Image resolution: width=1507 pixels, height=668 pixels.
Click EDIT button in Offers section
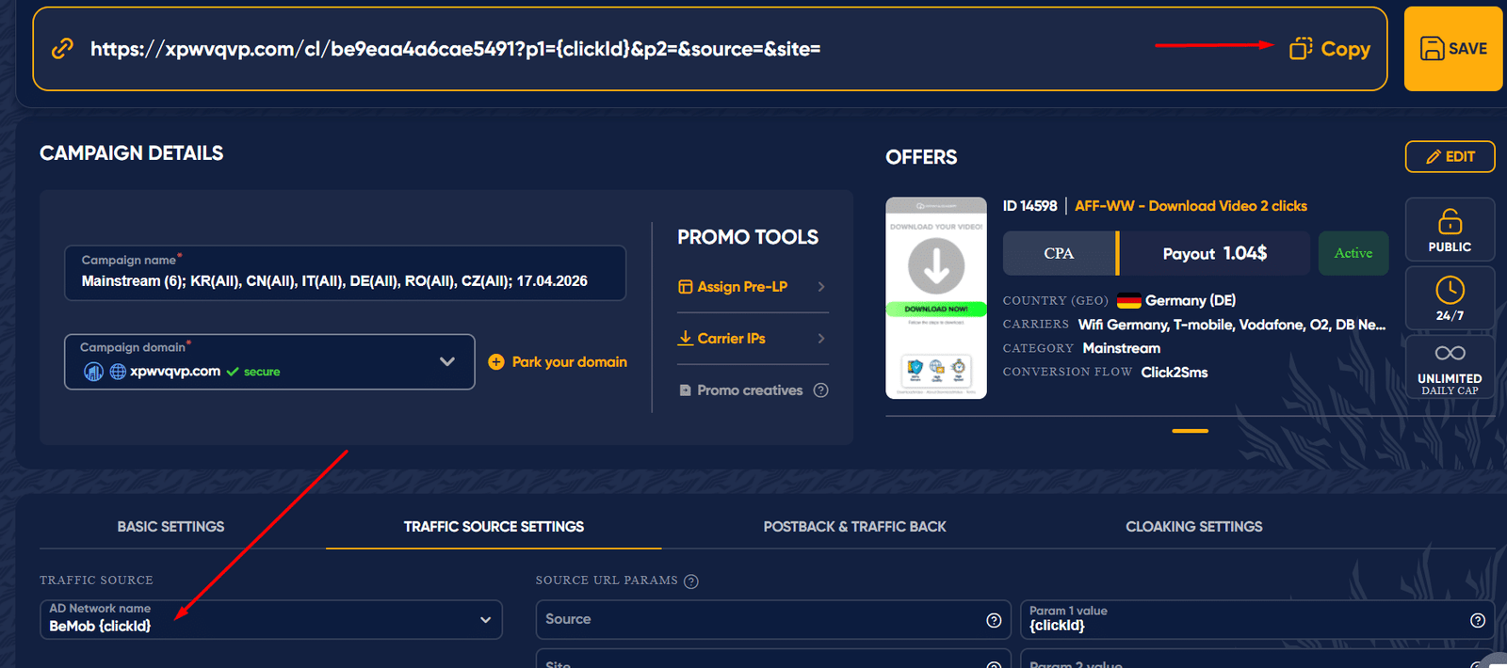coord(1450,157)
